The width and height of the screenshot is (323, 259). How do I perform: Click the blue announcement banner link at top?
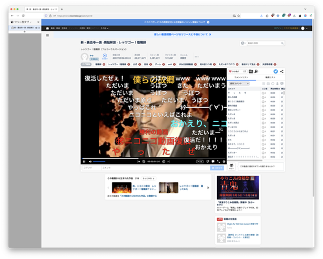(x=176, y=22)
